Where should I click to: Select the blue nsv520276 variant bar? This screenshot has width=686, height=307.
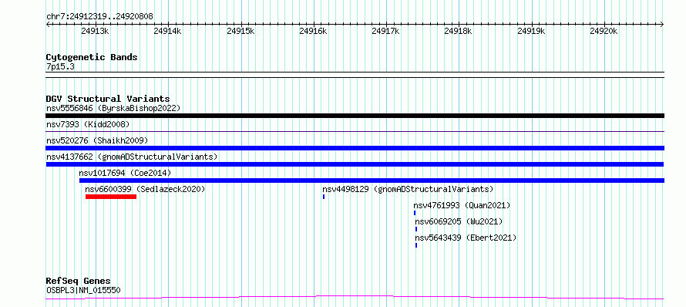point(355,148)
